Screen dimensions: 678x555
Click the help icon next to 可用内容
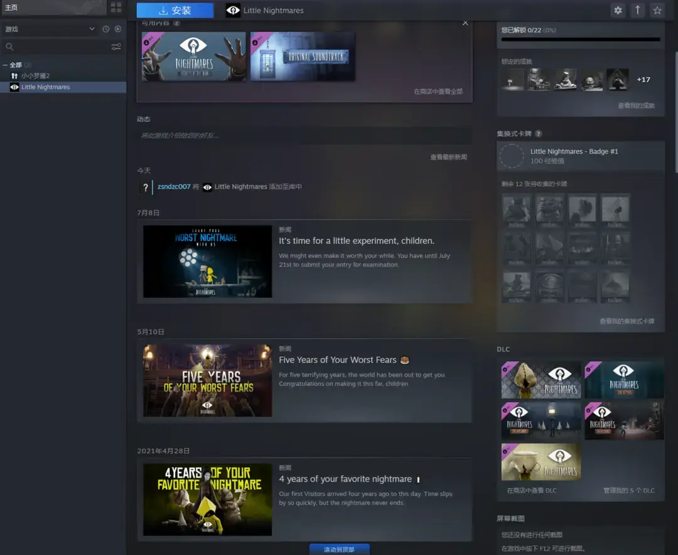[x=176, y=23]
